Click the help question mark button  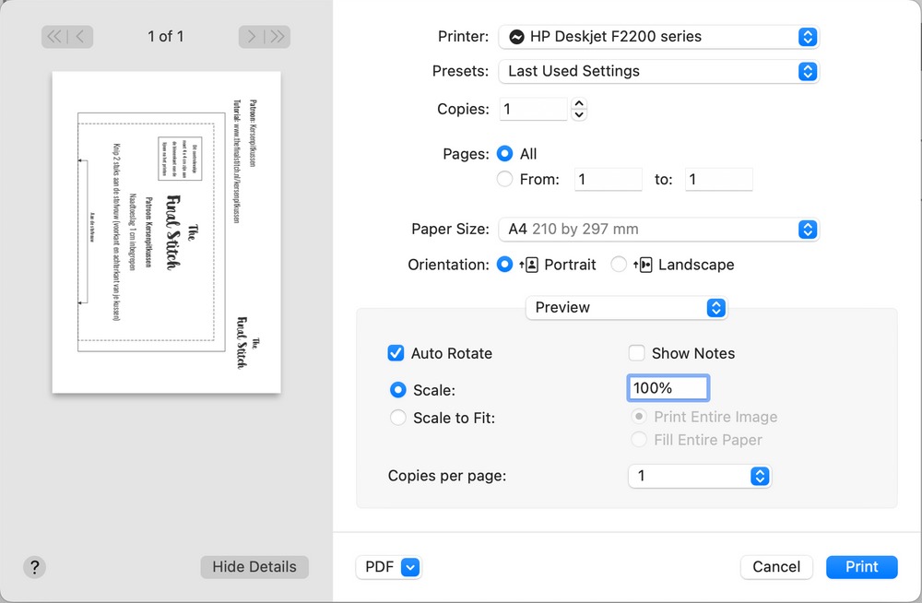34,567
